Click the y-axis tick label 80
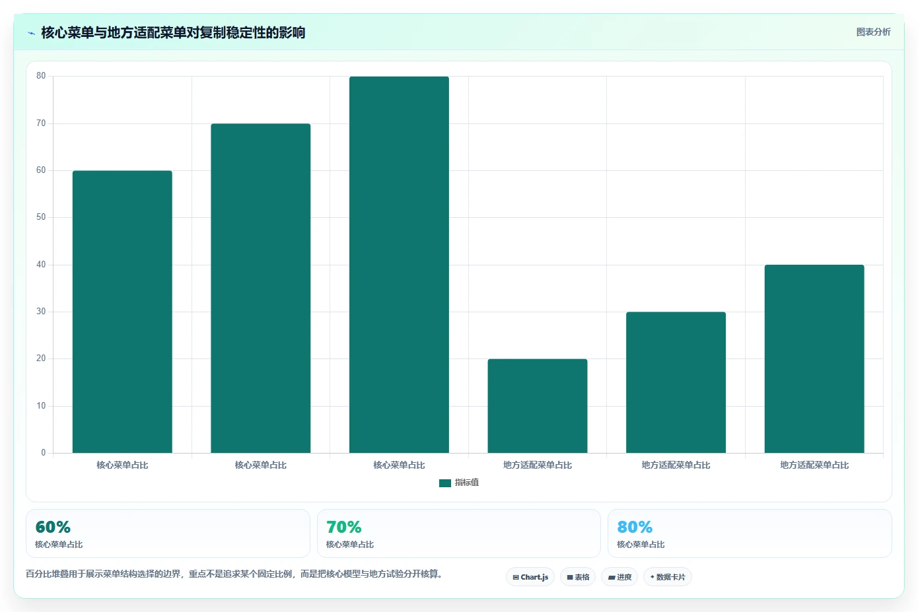 click(x=41, y=76)
